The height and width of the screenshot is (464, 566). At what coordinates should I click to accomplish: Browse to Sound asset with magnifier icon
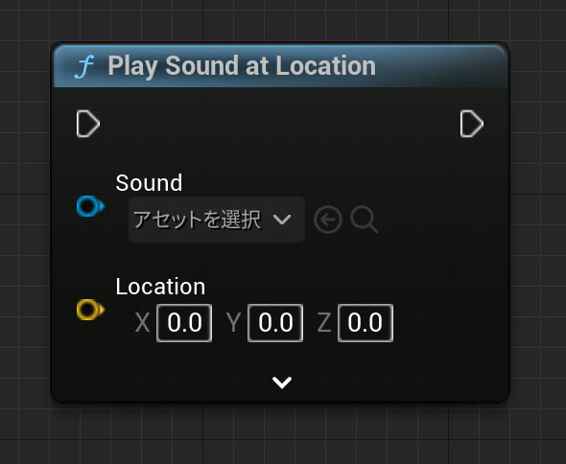coord(364,220)
